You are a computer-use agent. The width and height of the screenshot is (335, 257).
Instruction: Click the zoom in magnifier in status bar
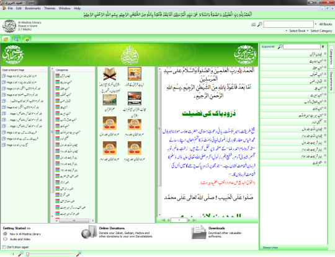click(79, 253)
